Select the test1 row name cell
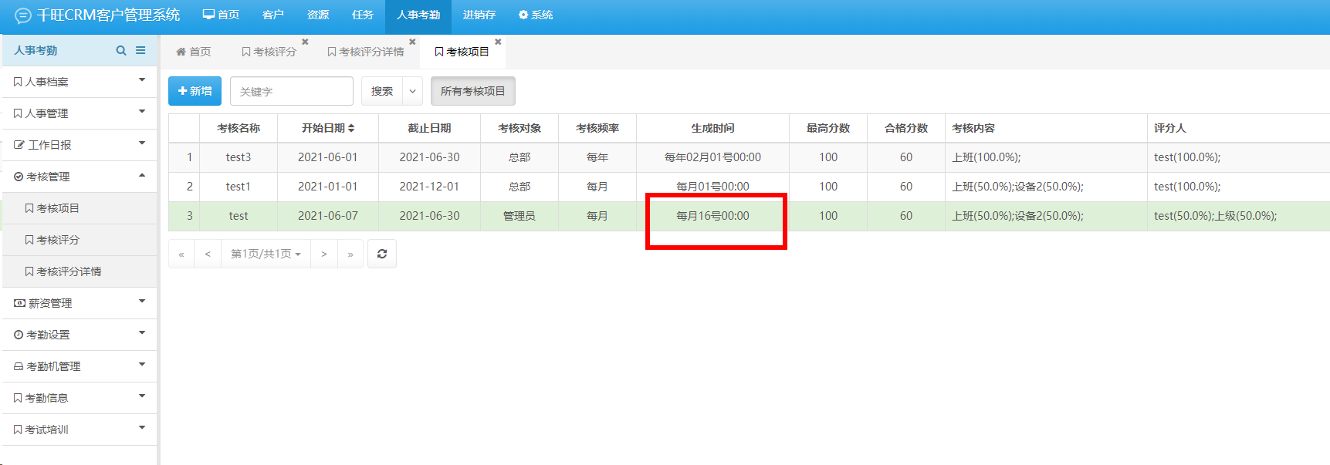Image resolution: width=1330 pixels, height=465 pixels. pos(239,187)
